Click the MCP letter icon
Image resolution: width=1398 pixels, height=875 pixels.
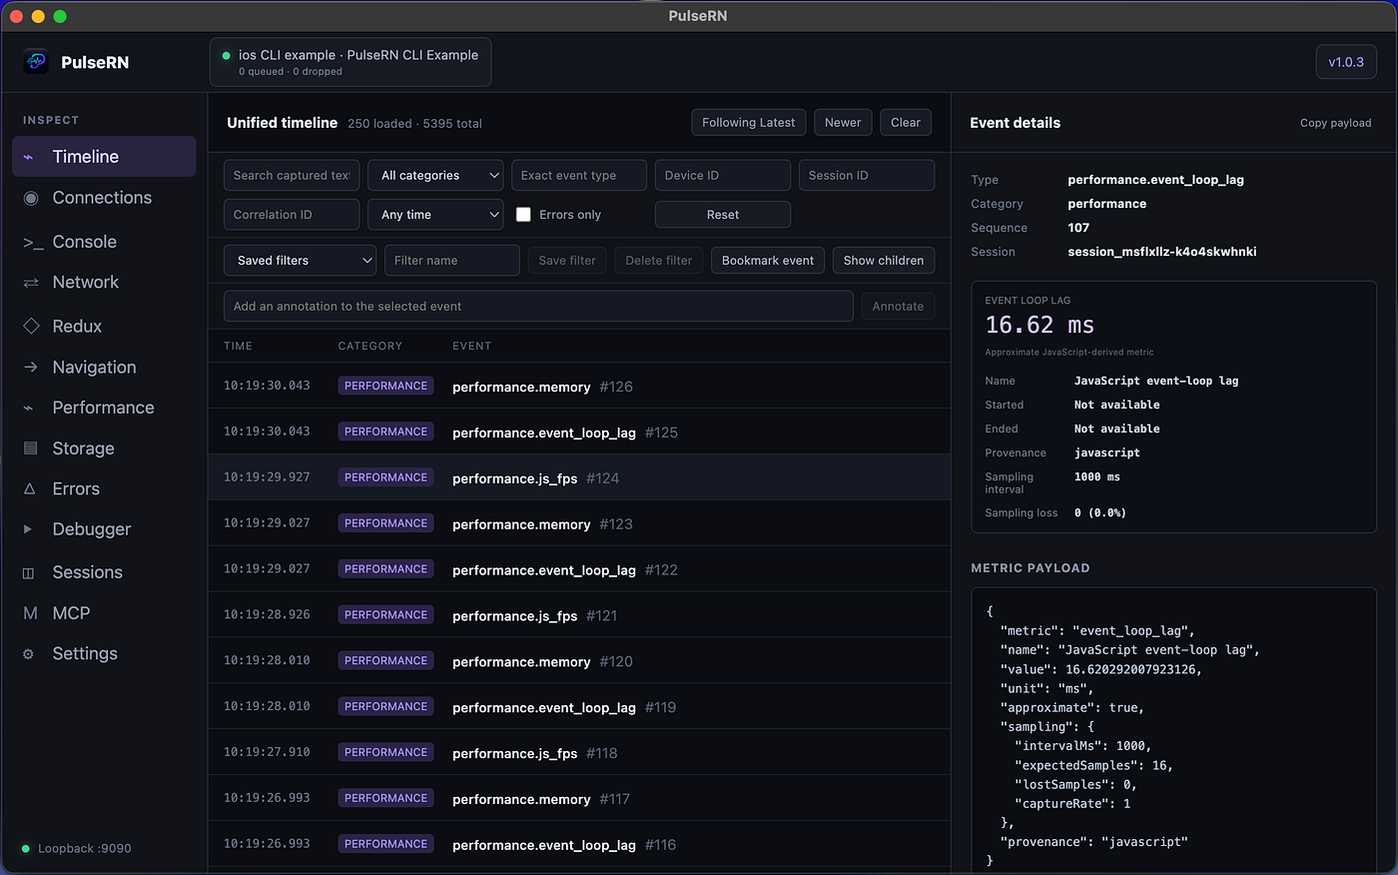click(x=31, y=613)
